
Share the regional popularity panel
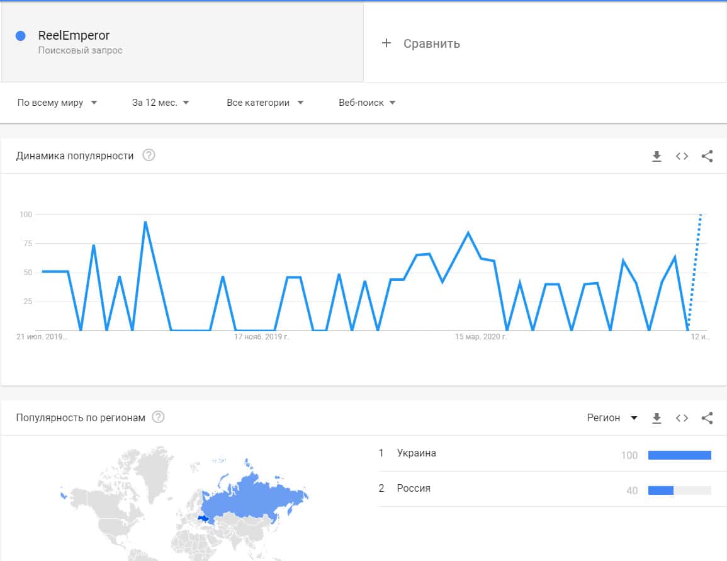pyautogui.click(x=707, y=418)
